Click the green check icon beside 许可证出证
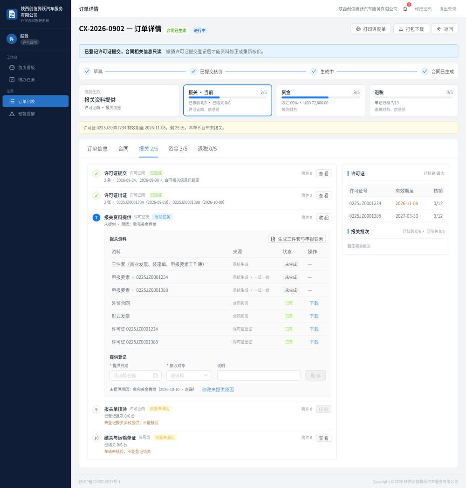The height and width of the screenshot is (488, 466). (x=96, y=195)
